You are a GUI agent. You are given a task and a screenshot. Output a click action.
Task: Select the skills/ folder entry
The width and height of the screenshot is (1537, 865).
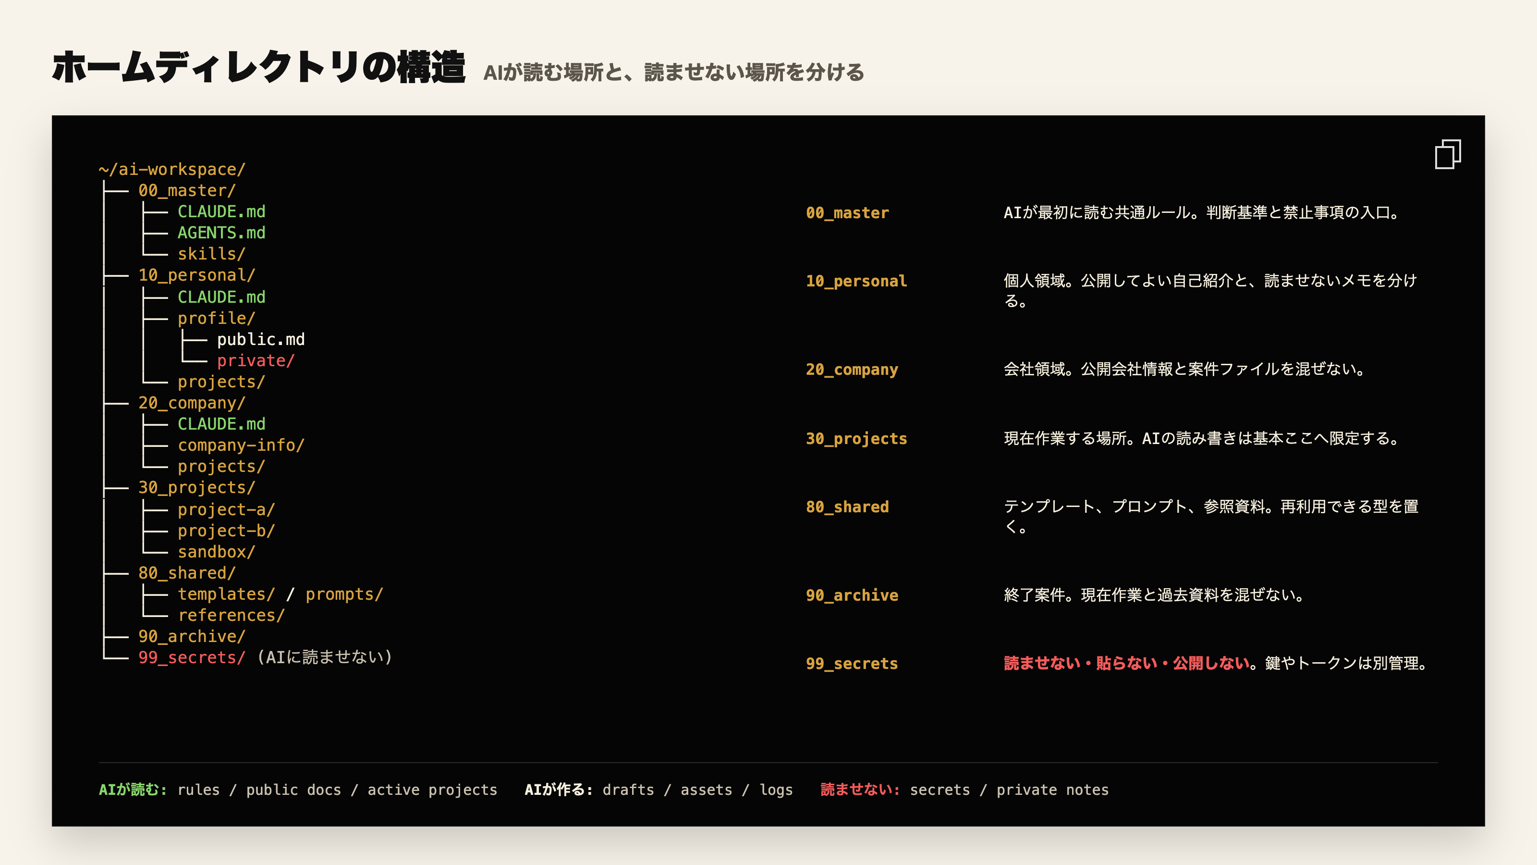[211, 254]
